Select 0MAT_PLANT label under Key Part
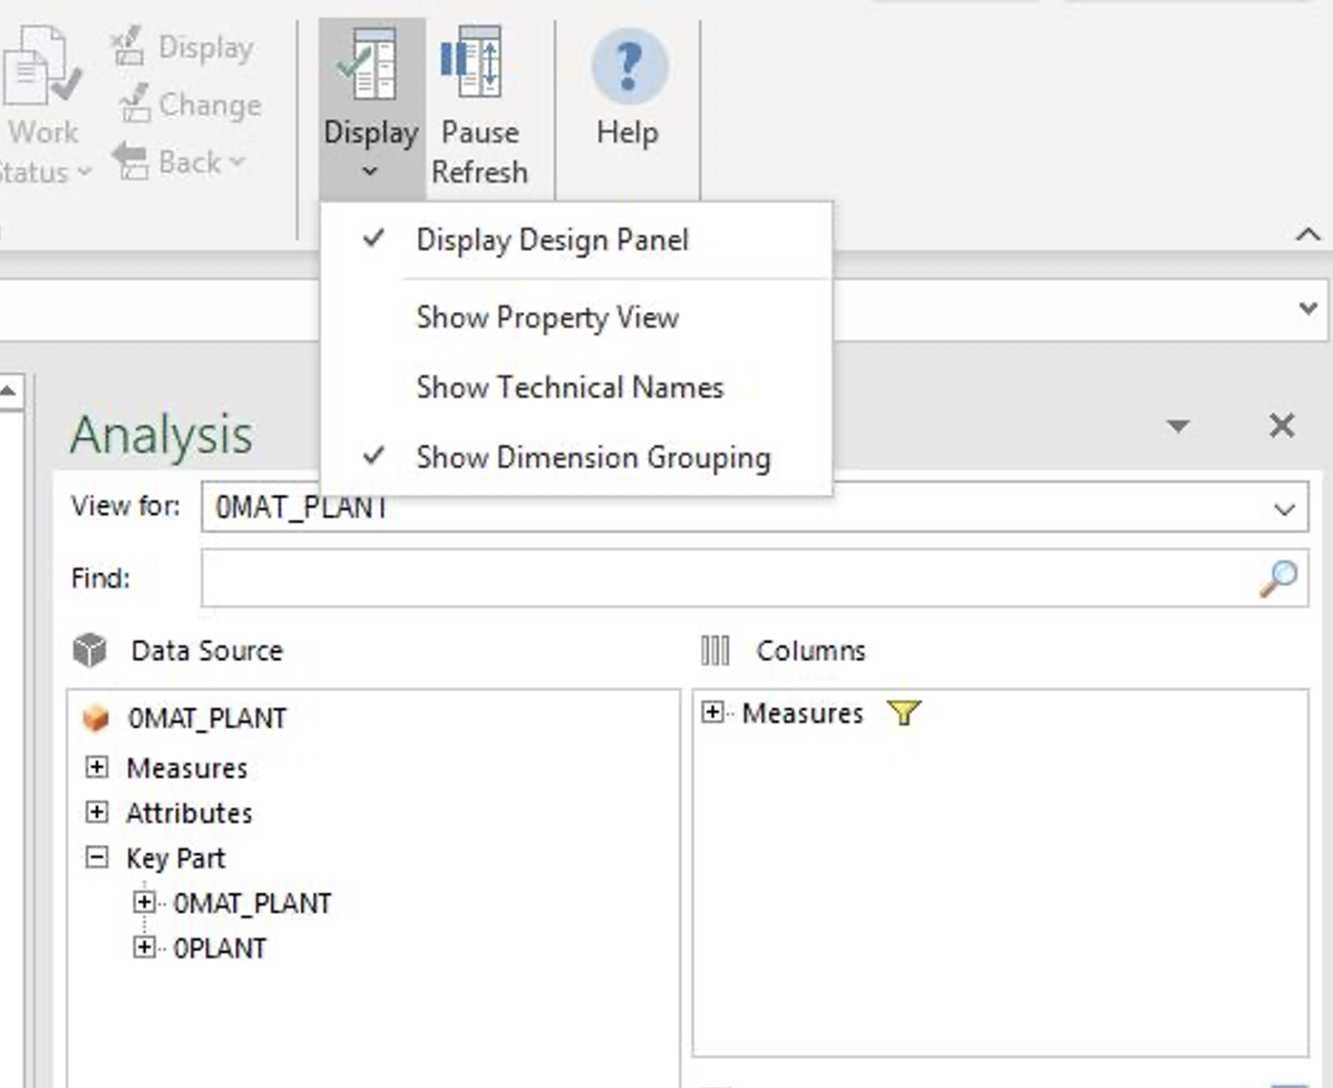The height and width of the screenshot is (1088, 1333). click(x=252, y=903)
